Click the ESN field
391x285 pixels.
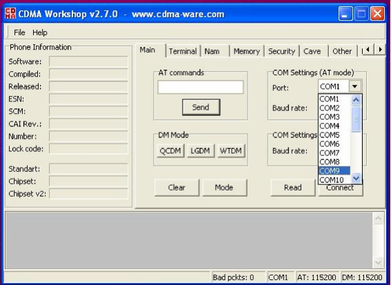pos(88,99)
